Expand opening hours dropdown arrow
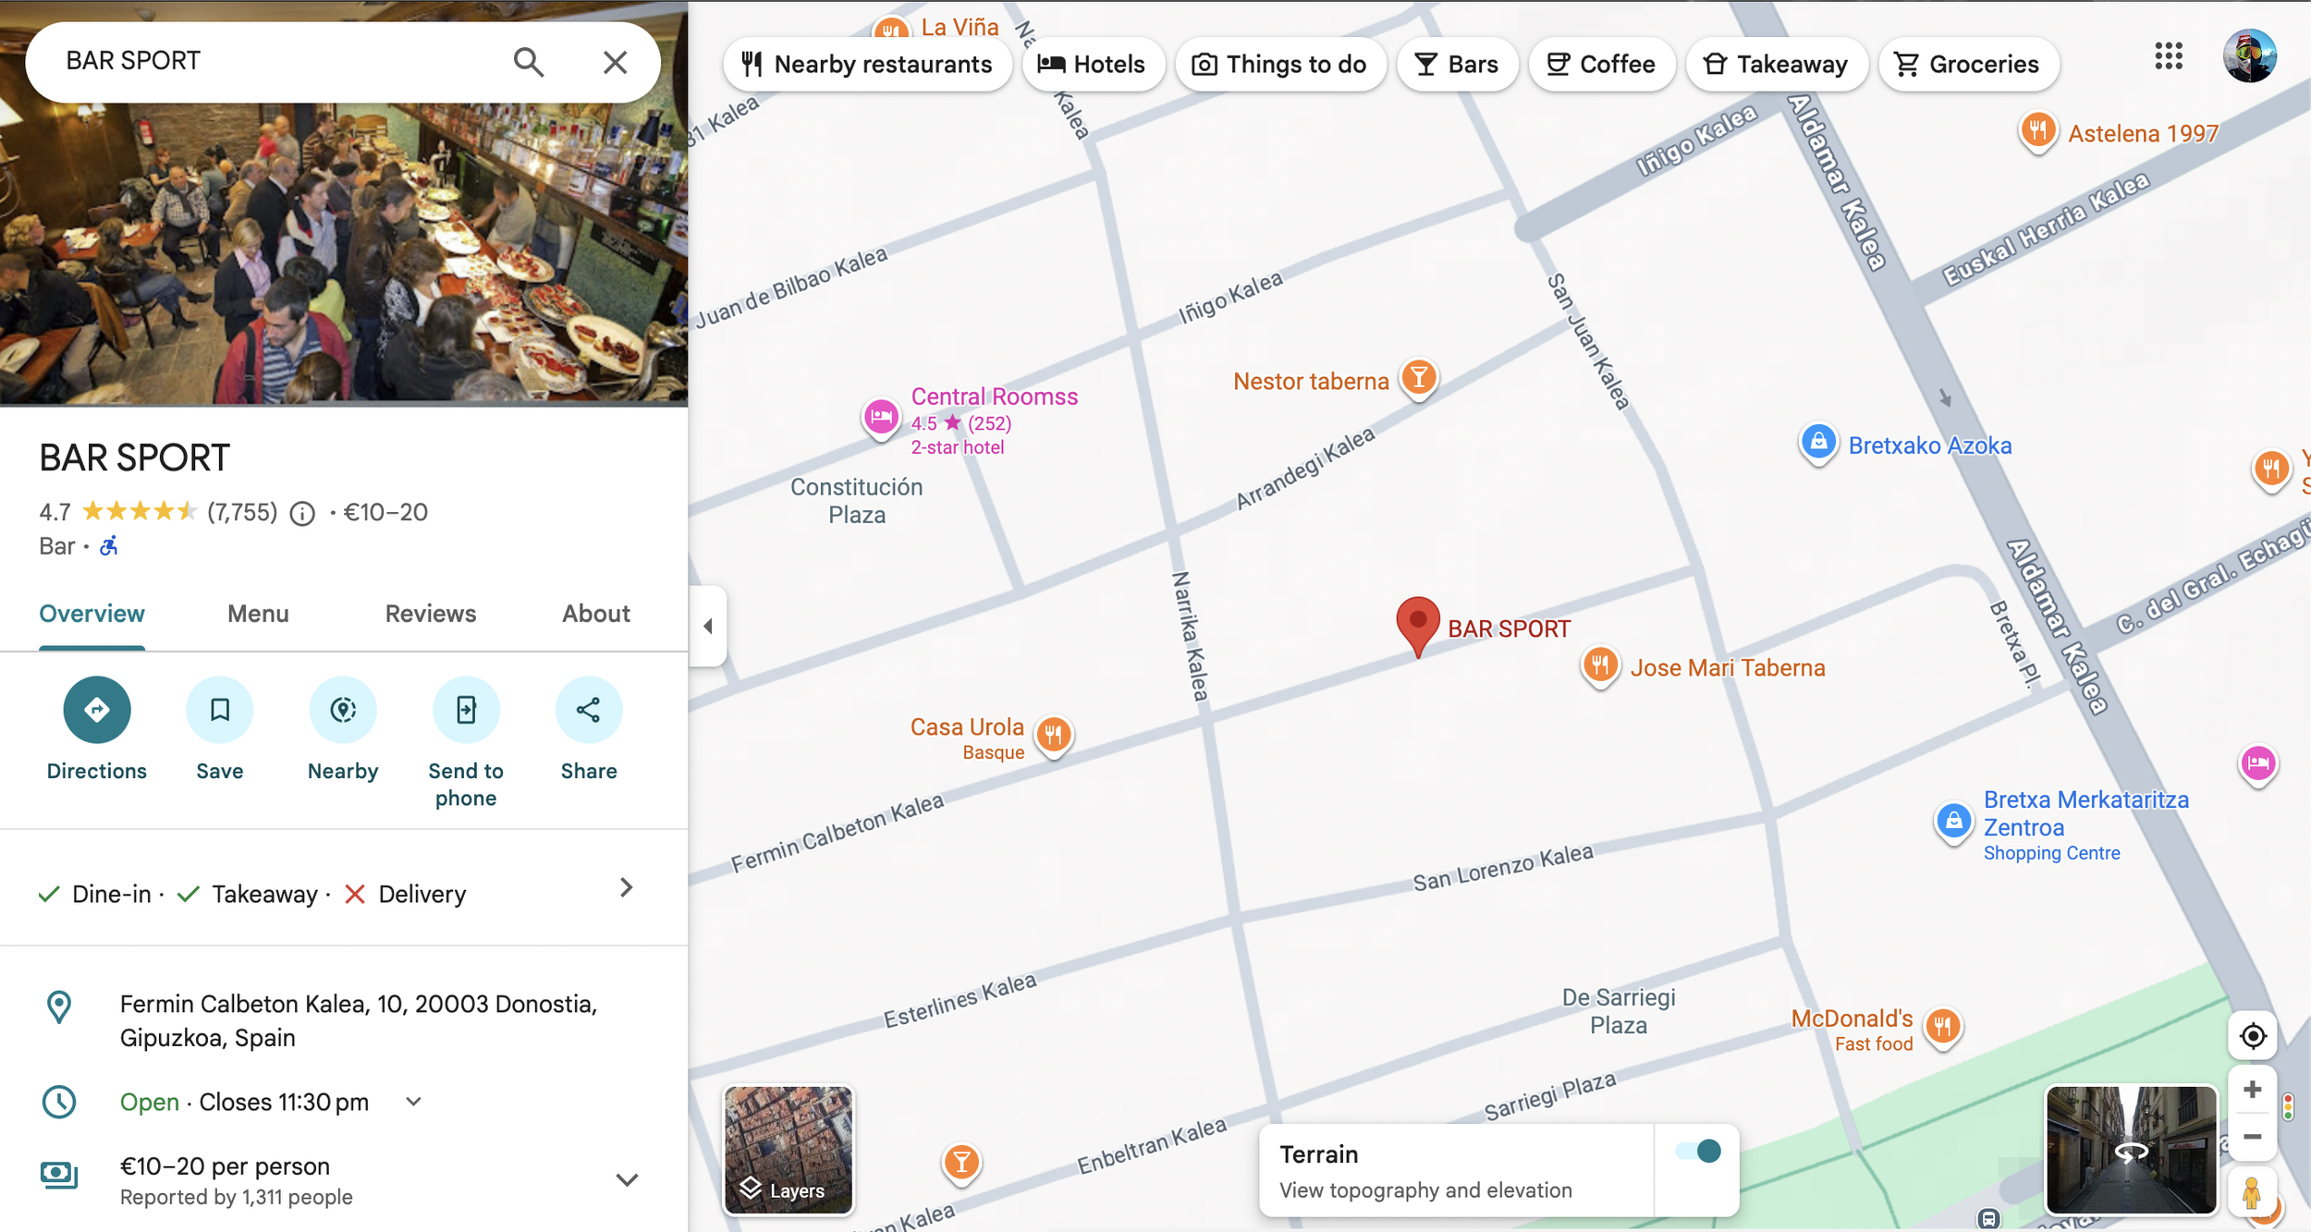The image size is (2311, 1232). [414, 1102]
